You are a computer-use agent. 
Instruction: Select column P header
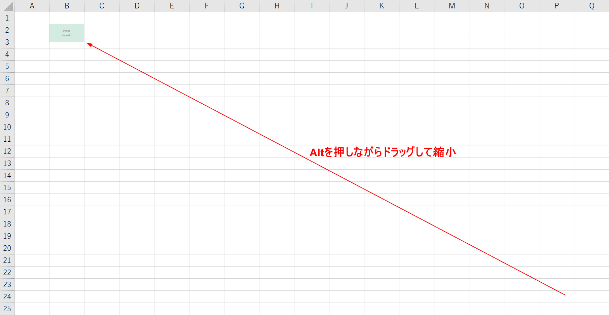(557, 6)
